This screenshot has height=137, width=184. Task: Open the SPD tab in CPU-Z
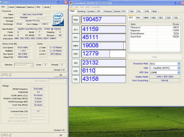click(38, 7)
